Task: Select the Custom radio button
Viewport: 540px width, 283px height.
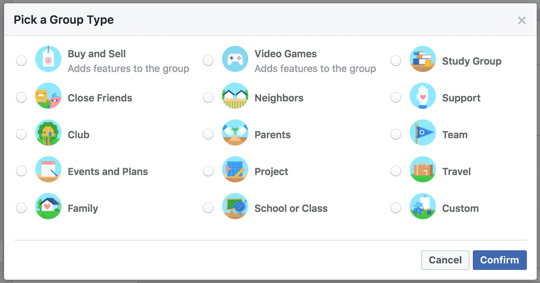Action: click(x=396, y=208)
